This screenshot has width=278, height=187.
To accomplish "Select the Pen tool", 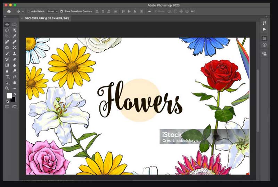I will point(15,77).
